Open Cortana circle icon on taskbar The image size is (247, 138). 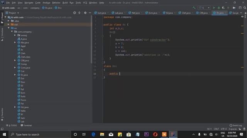[75, 135]
